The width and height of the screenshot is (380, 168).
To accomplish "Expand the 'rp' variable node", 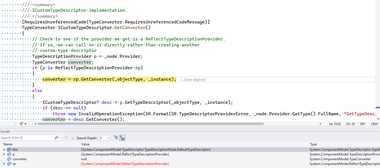I will tap(4, 164).
